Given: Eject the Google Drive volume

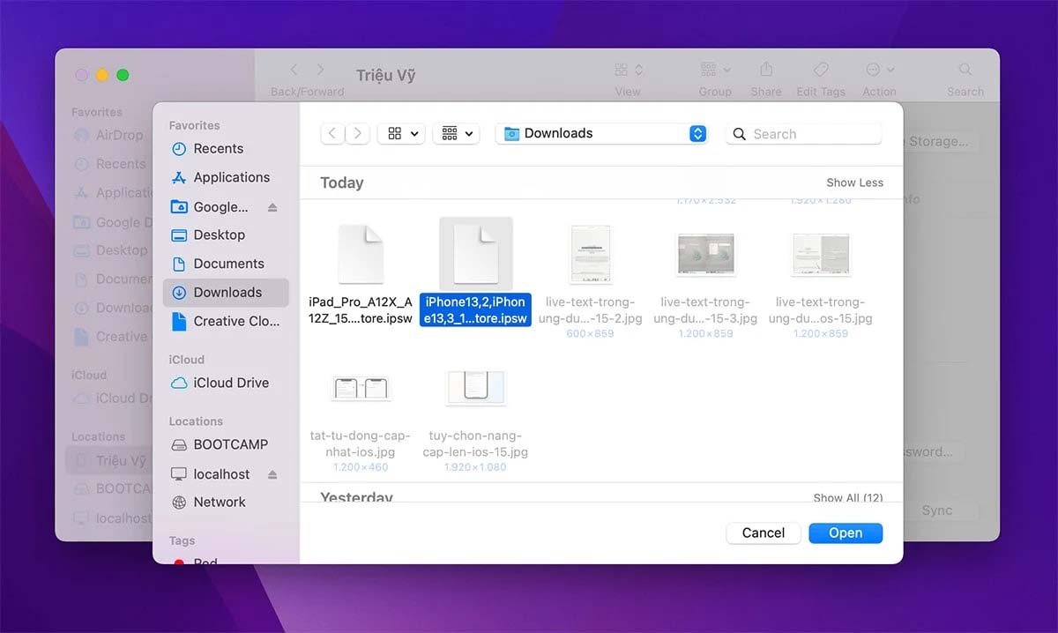Looking at the screenshot, I should (x=272, y=207).
